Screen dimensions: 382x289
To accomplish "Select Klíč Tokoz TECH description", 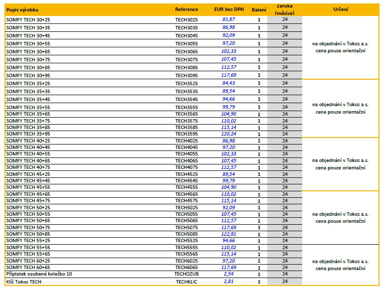I will [x=24, y=282].
